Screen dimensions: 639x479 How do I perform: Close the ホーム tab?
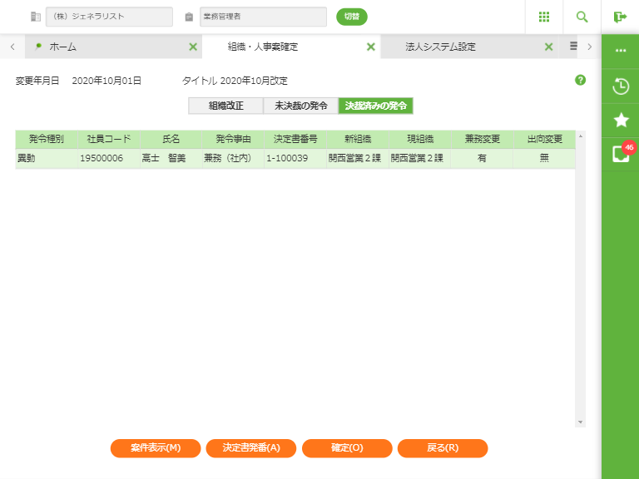tap(193, 47)
